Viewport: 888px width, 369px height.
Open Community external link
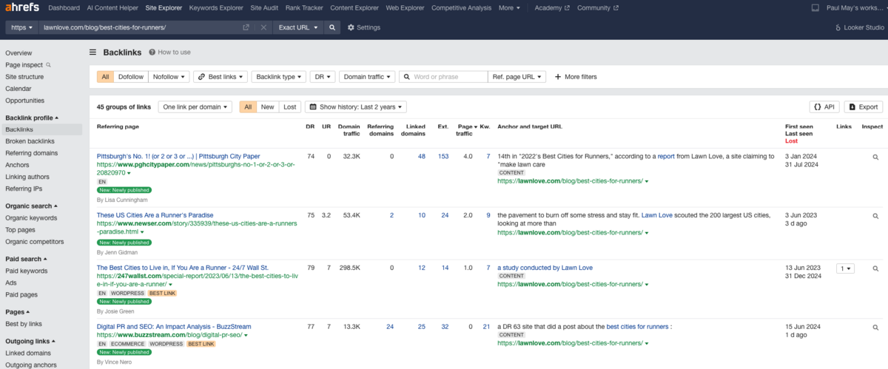(597, 8)
